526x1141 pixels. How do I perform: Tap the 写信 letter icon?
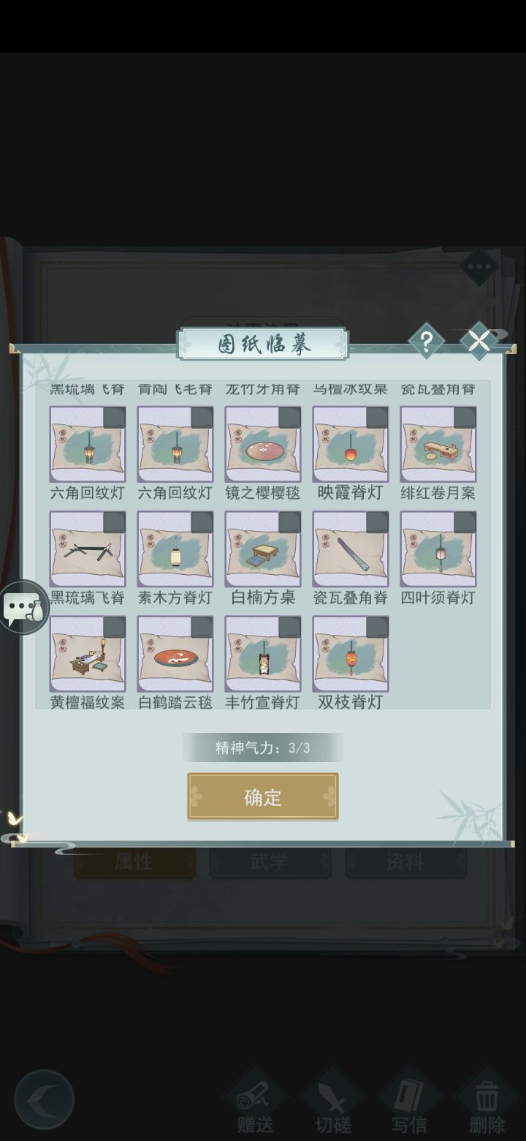[409, 1102]
